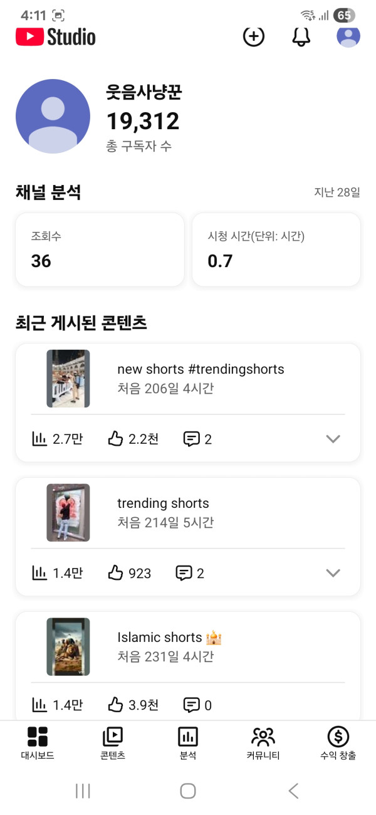
Task: Open account avatar in top bar
Action: pyautogui.click(x=348, y=36)
